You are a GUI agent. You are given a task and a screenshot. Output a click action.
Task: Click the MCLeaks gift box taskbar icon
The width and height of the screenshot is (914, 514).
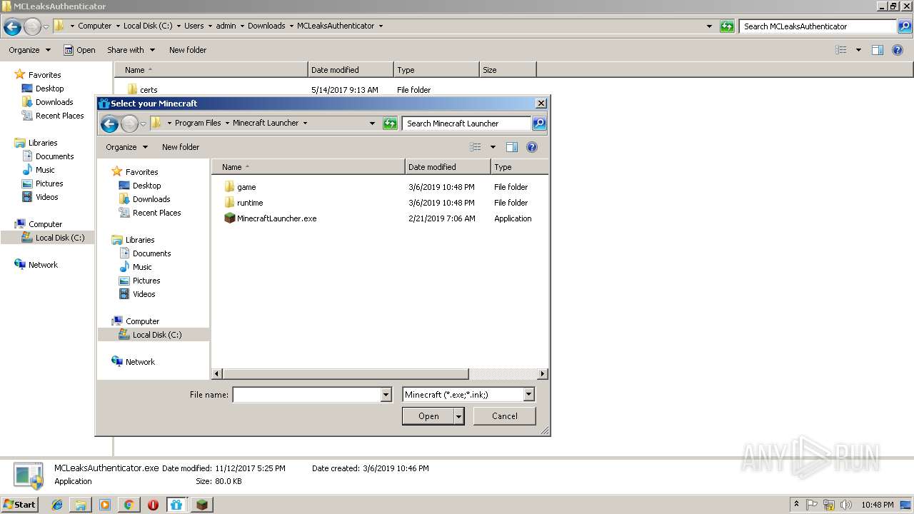pos(176,505)
